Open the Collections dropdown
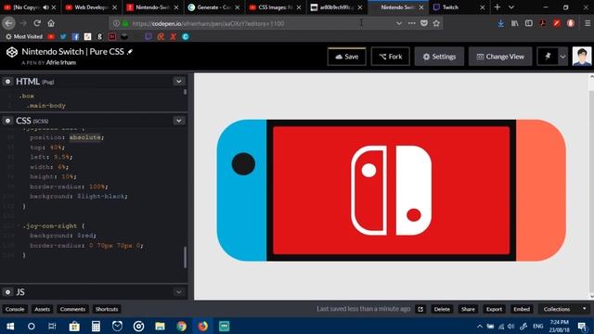Image resolution: width=594 pixels, height=334 pixels. (x=563, y=309)
